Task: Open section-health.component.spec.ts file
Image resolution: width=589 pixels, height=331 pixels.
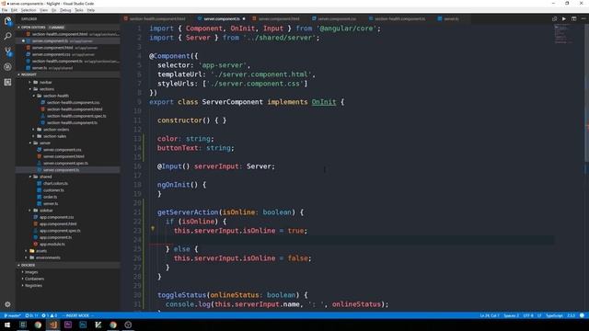Action: (x=76, y=116)
